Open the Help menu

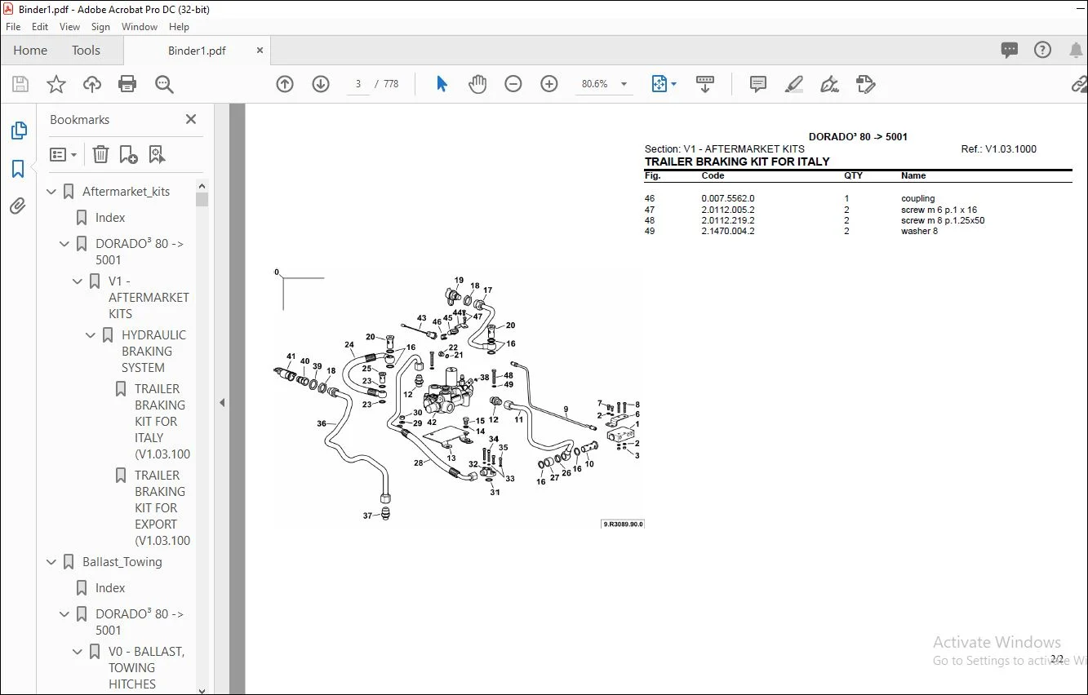tap(179, 27)
